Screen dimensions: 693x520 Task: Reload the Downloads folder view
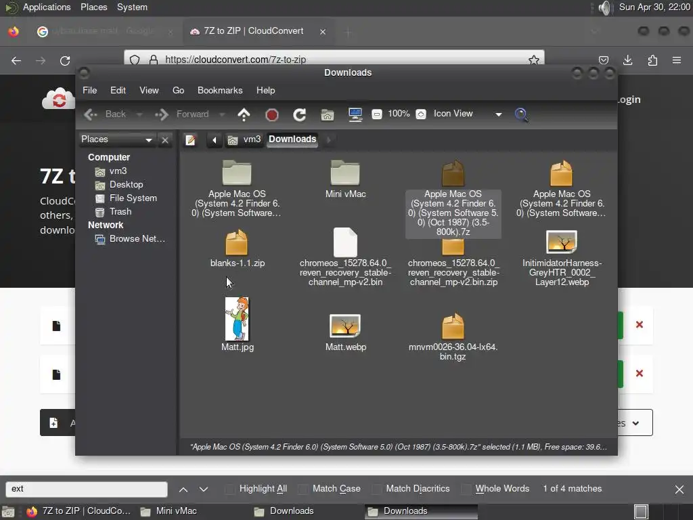(x=299, y=115)
